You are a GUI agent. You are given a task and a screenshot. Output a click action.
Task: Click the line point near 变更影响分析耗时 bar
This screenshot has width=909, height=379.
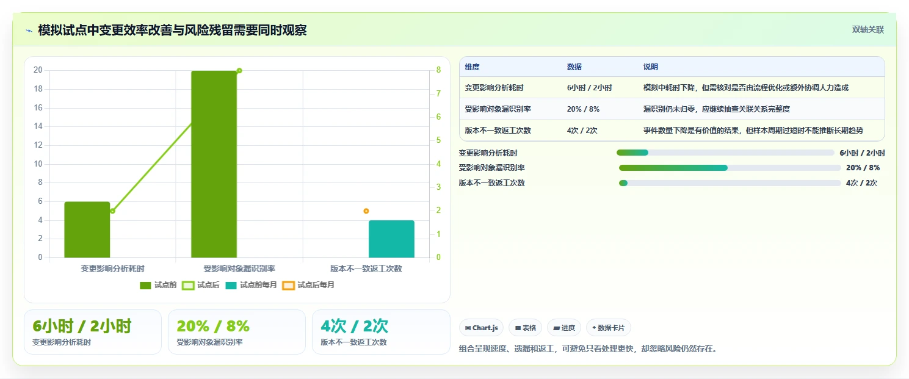coord(112,211)
